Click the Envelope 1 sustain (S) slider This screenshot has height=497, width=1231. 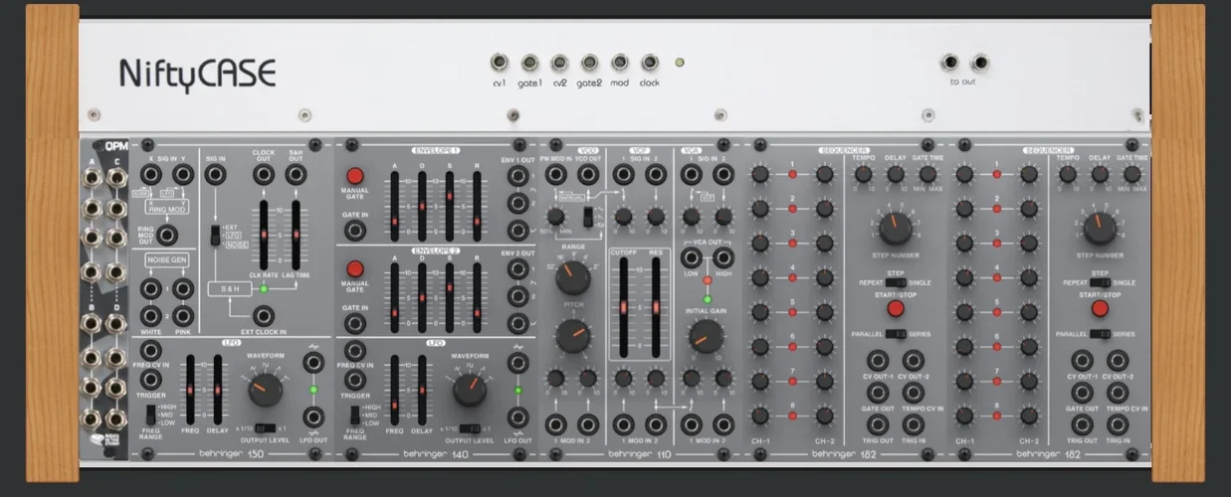point(449,206)
